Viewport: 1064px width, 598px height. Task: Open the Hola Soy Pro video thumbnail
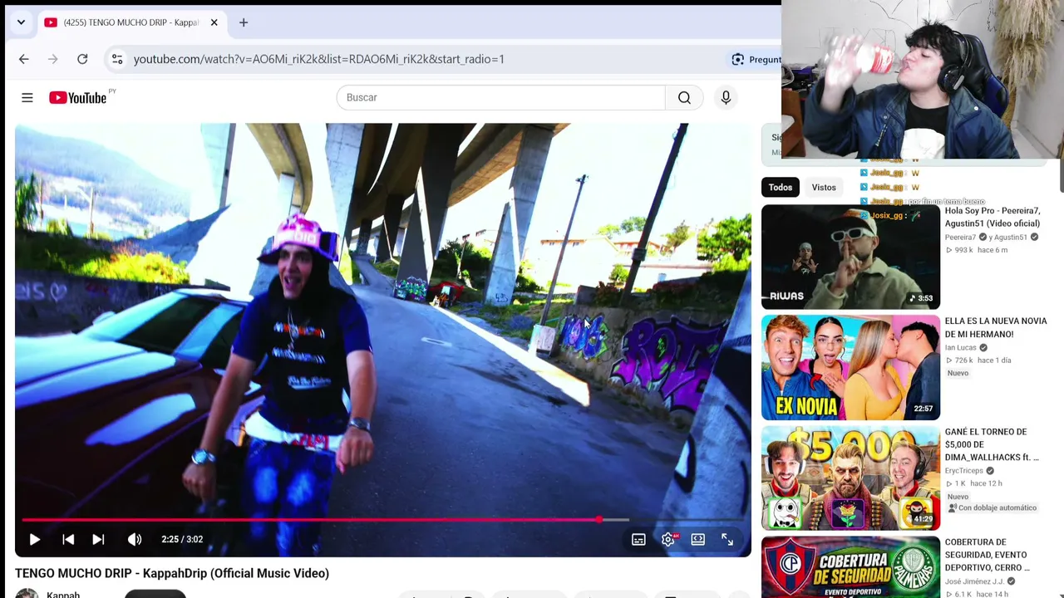click(850, 257)
